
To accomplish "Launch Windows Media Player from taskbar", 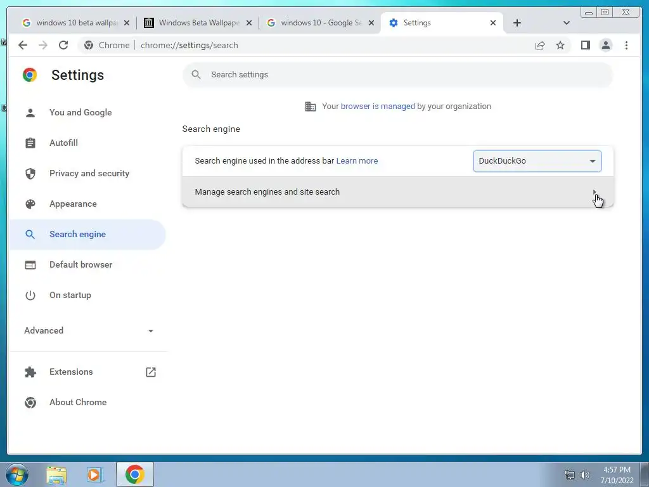I will pyautogui.click(x=95, y=474).
